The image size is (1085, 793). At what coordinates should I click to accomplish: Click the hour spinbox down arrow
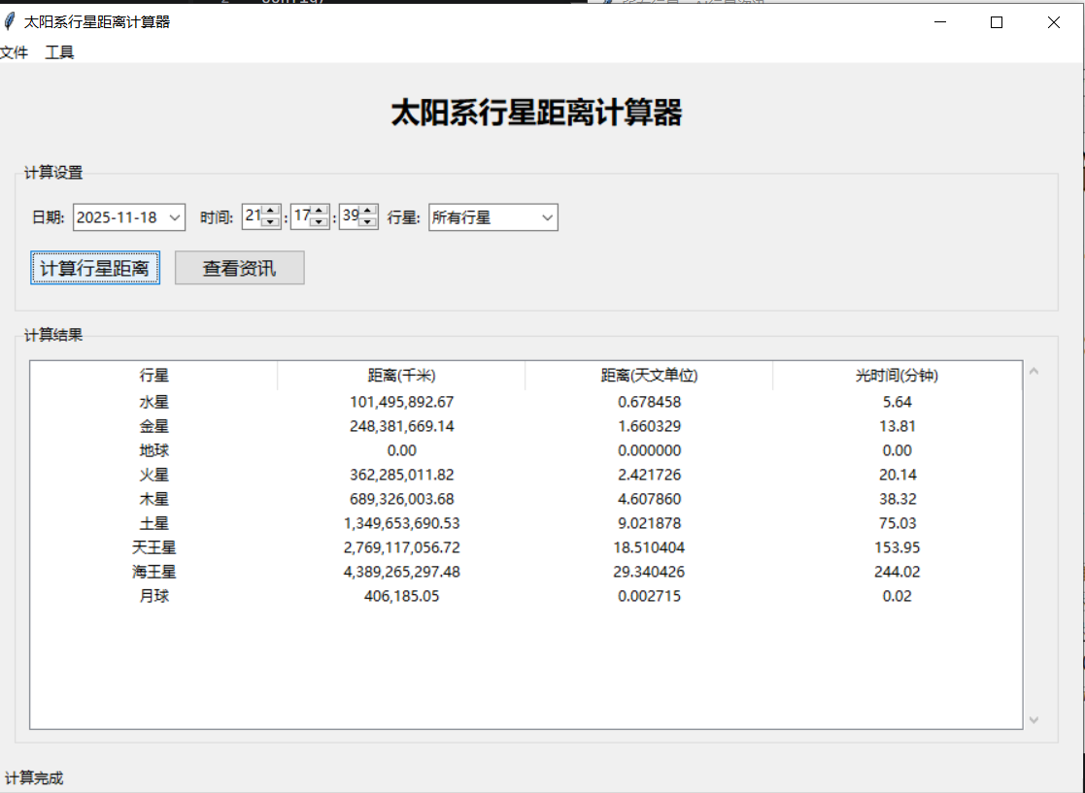(272, 223)
